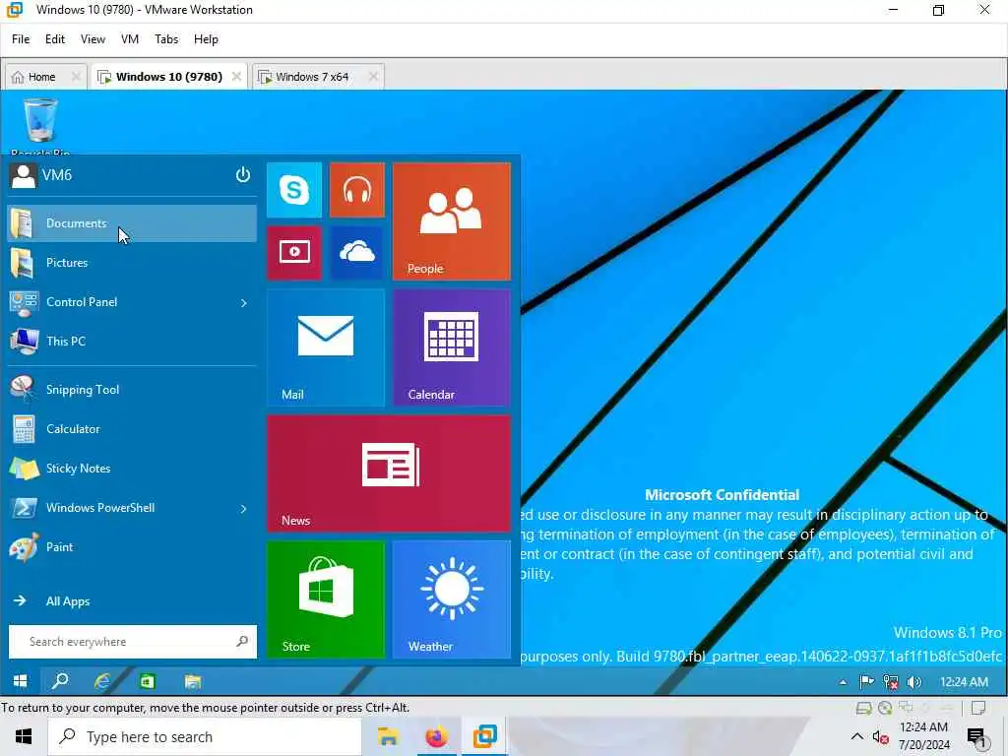Screen dimensions: 1008x756
Task: Open Firefox on host taskbar
Action: [436, 736]
